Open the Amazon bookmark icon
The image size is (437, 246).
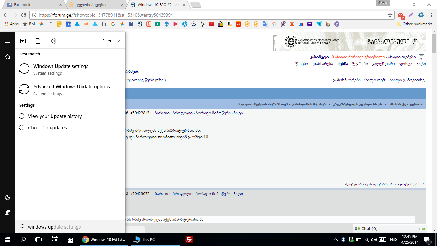point(229,24)
